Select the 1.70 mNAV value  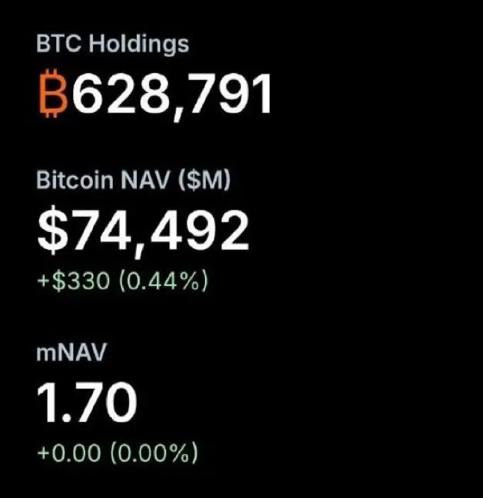pyautogui.click(x=87, y=402)
